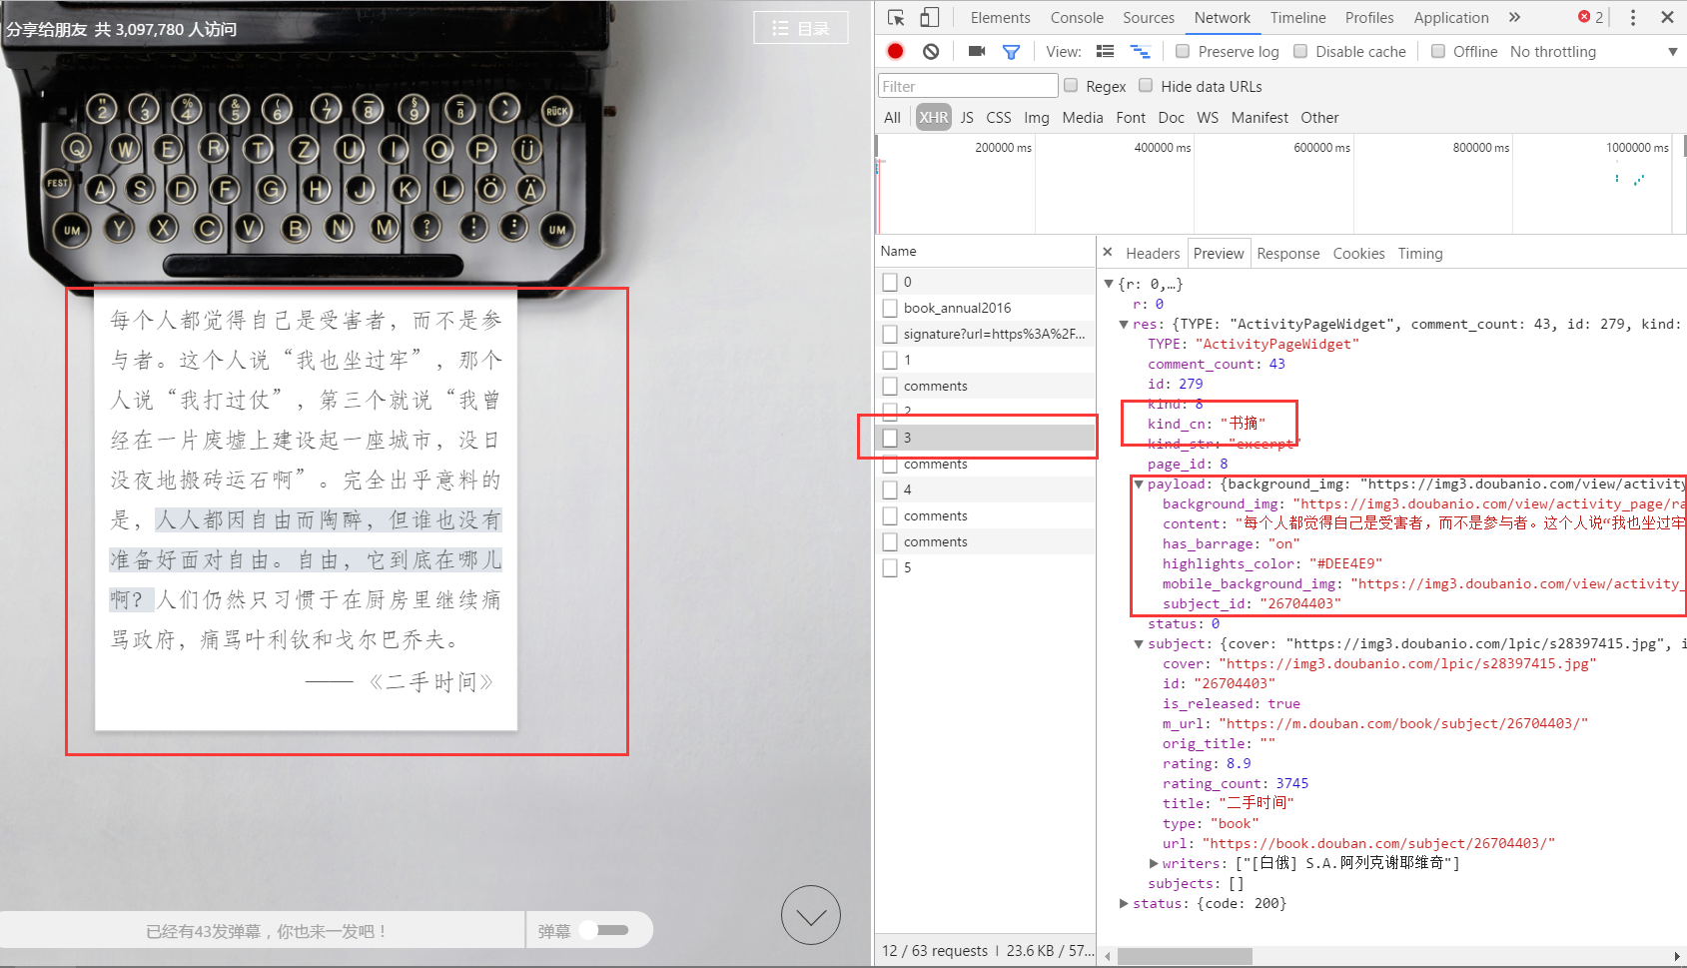Filter requests by Other type
Image resolution: width=1687 pixels, height=968 pixels.
pyautogui.click(x=1319, y=118)
